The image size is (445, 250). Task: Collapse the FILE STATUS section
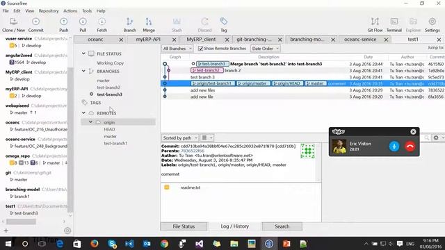tap(83, 53)
